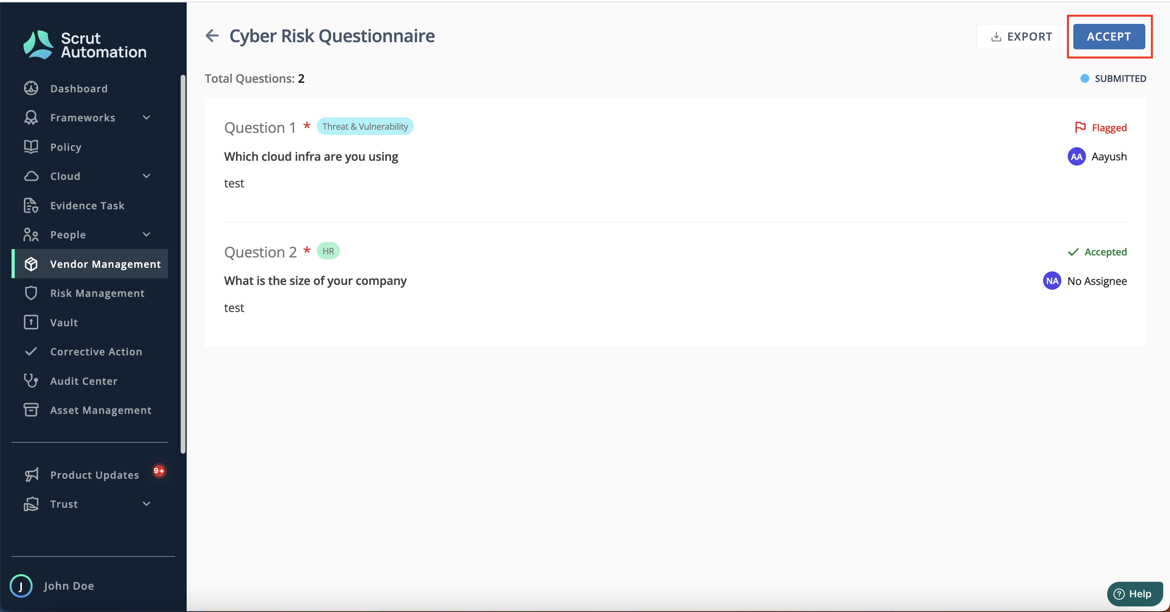Click the Dashboard gauge icon in the sidebar
Viewport: 1170px width, 612px height.
(x=31, y=88)
